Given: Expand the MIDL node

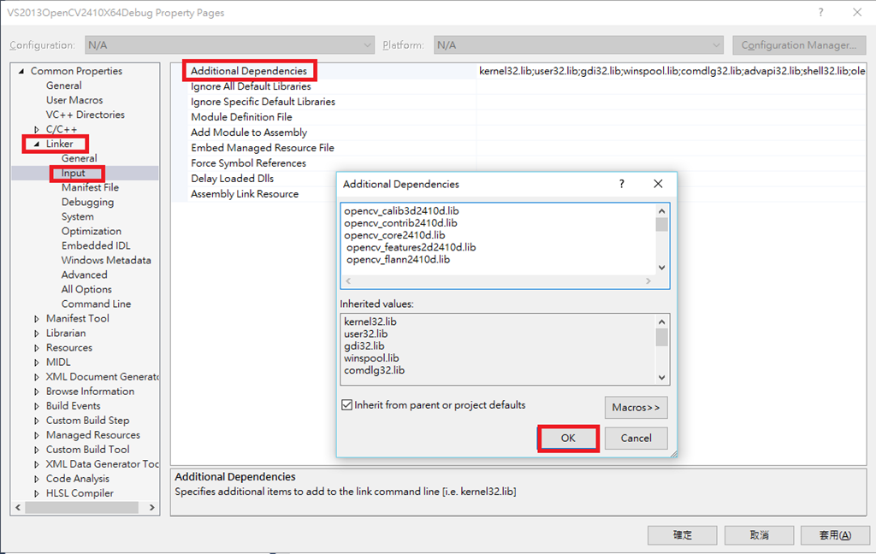Looking at the screenshot, I should coord(37,362).
